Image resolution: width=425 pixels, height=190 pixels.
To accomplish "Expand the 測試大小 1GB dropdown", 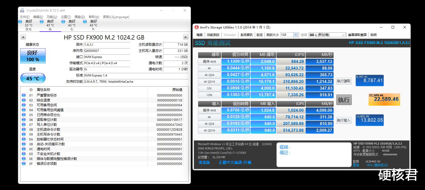I will (x=296, y=35).
